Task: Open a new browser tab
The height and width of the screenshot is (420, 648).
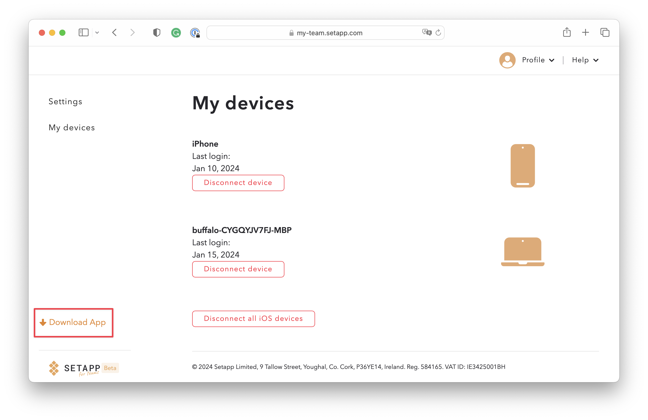Action: point(586,32)
